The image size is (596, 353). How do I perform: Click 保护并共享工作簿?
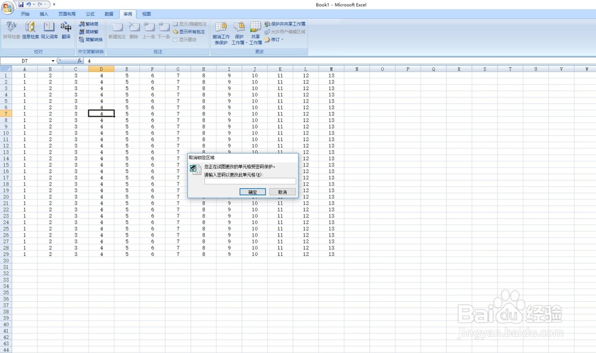pyautogui.click(x=285, y=24)
